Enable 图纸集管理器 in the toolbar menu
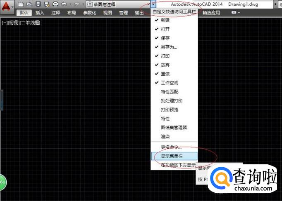Image resolution: width=282 pixels, height=201 pixels. point(174,128)
